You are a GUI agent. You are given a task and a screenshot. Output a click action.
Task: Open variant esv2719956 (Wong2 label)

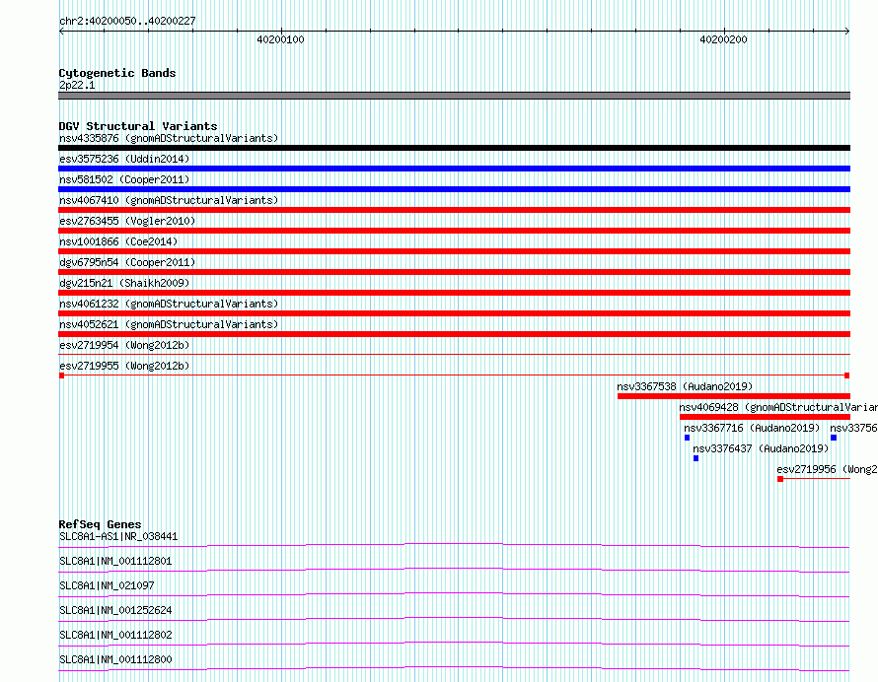point(827,469)
